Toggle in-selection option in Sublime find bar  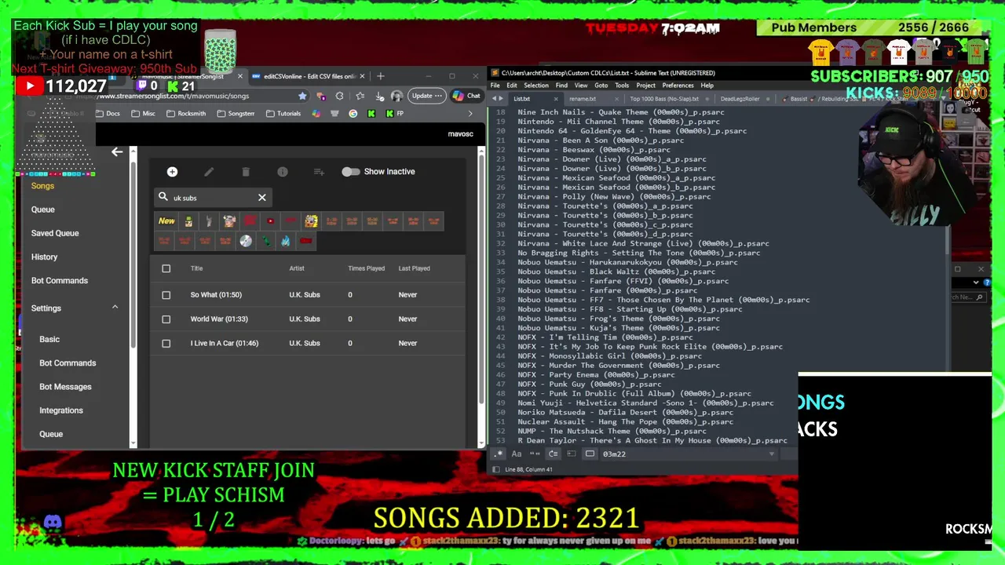pos(571,454)
